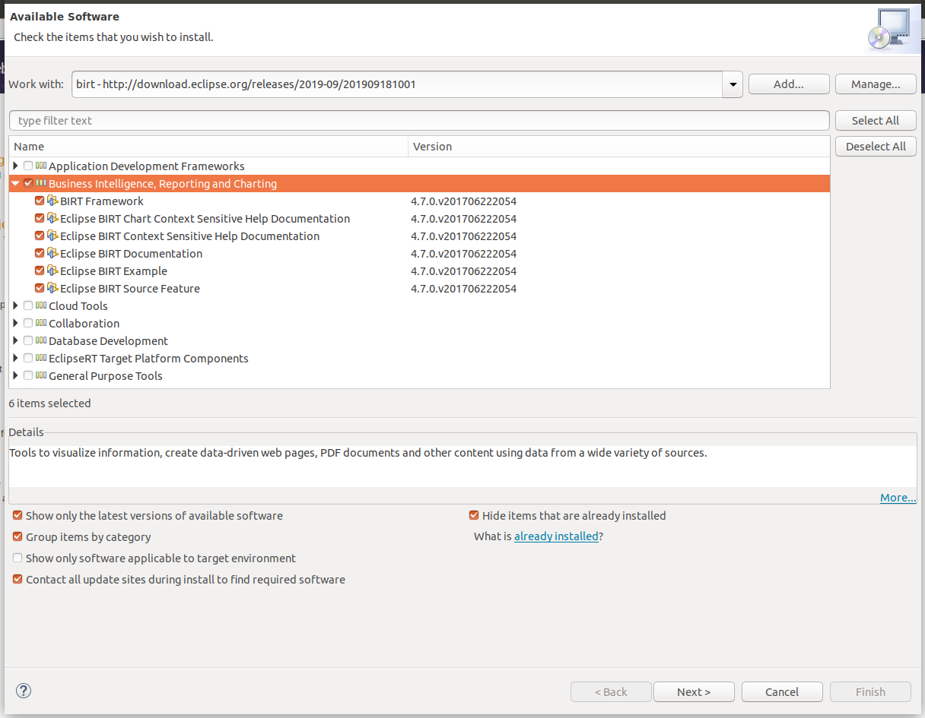The image size is (925, 718).
Task: Collapse Business Intelligence, Reporting and Charting category
Action: pos(15,184)
